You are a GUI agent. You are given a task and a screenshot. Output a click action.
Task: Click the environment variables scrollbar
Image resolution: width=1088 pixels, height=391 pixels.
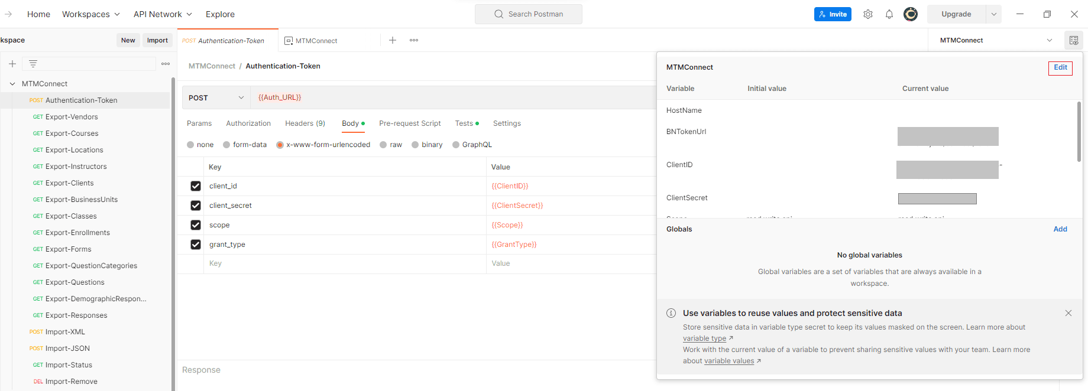[x=1079, y=132]
